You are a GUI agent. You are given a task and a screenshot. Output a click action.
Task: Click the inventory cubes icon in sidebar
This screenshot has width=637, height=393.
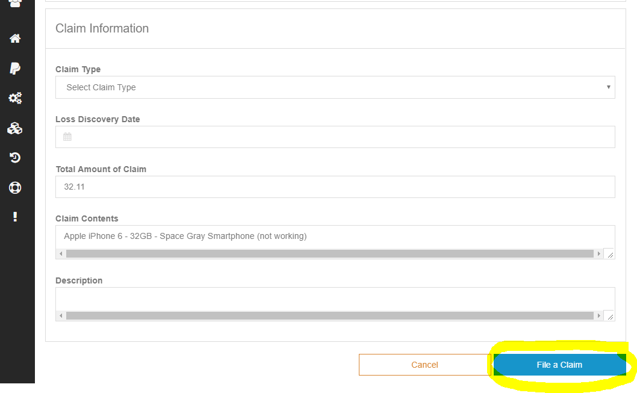click(x=15, y=128)
